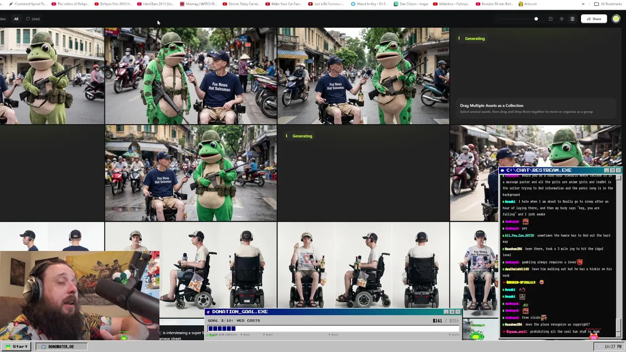This screenshot has height=352, width=626.
Task: Open Defqon One 2013 bookmark
Action: [x=112, y=4]
